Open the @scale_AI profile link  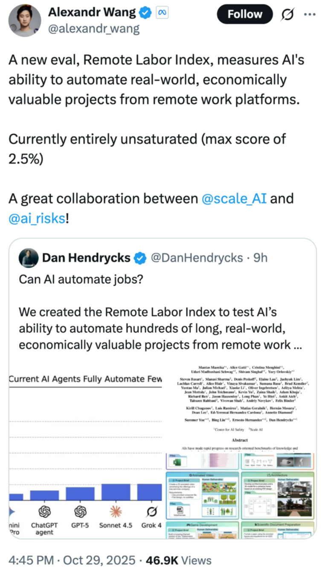234,198
